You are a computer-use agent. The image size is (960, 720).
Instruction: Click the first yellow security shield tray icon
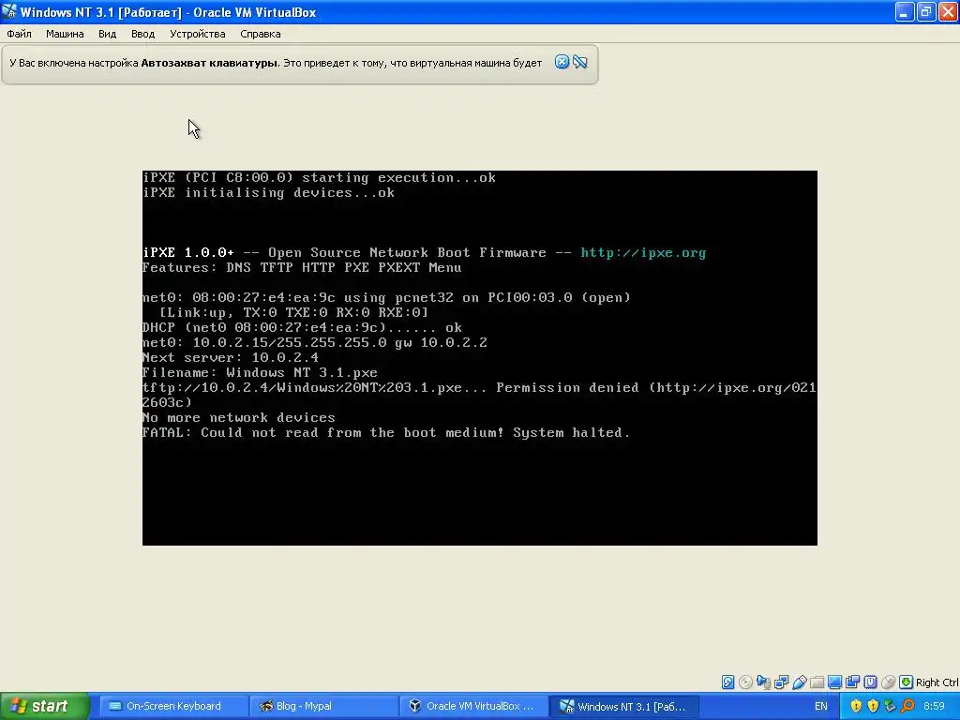[856, 706]
